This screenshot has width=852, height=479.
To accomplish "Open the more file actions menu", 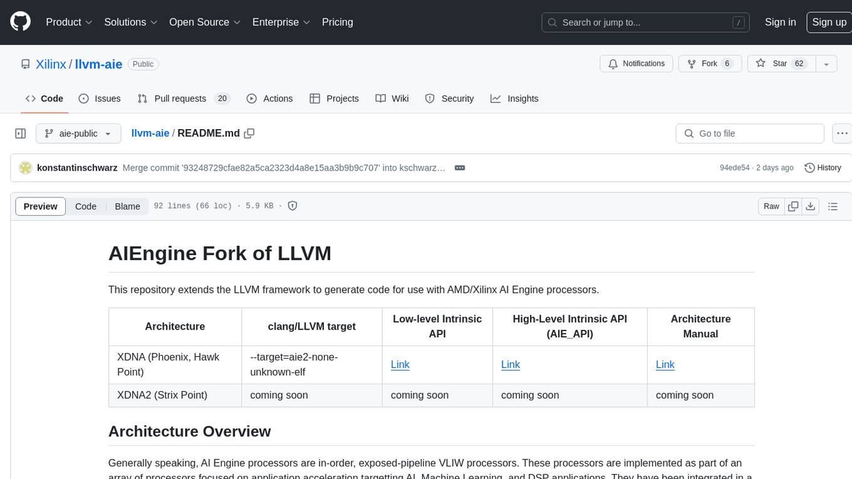I will pyautogui.click(x=842, y=134).
